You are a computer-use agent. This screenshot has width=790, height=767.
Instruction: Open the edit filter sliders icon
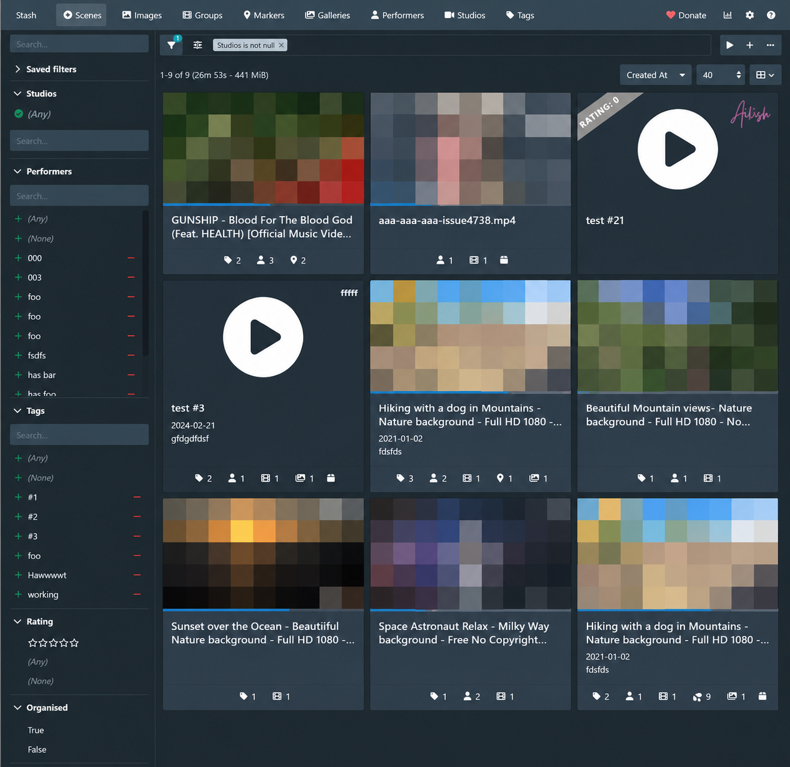(x=197, y=45)
